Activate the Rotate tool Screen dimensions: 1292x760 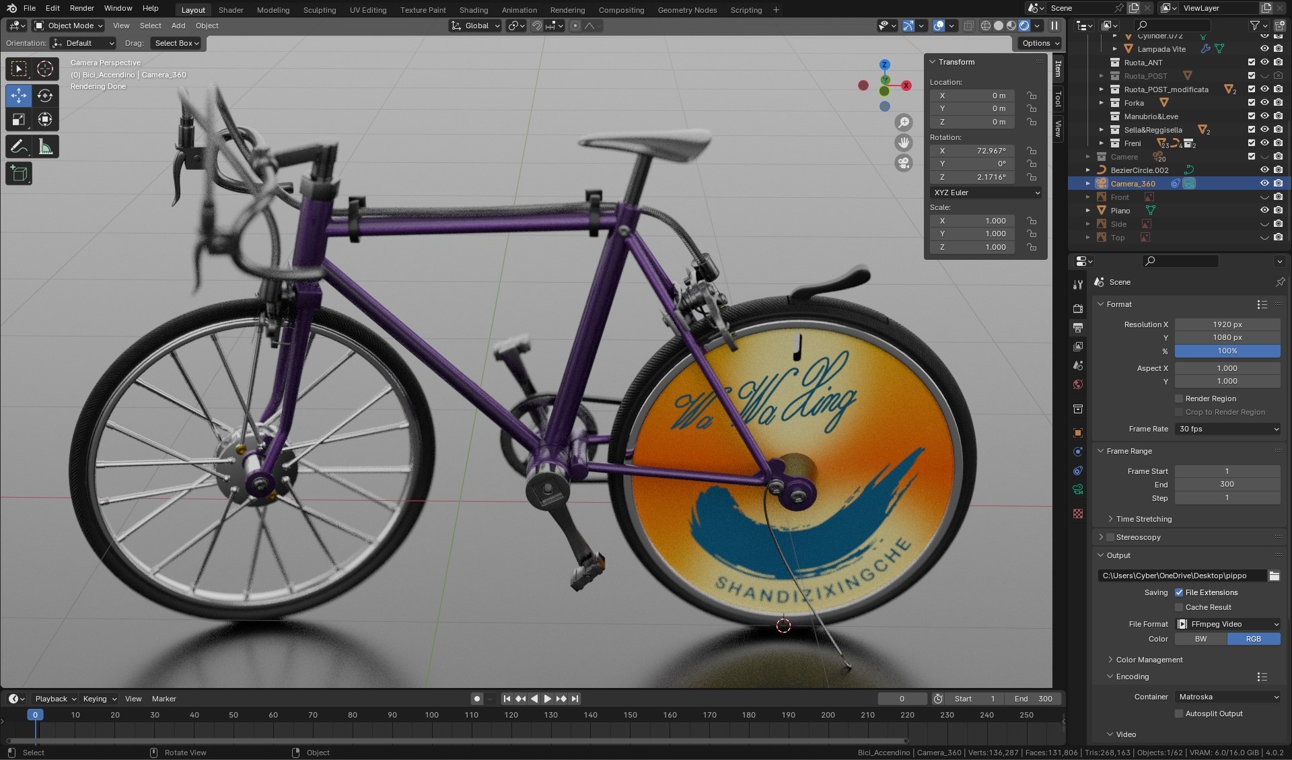click(x=45, y=96)
